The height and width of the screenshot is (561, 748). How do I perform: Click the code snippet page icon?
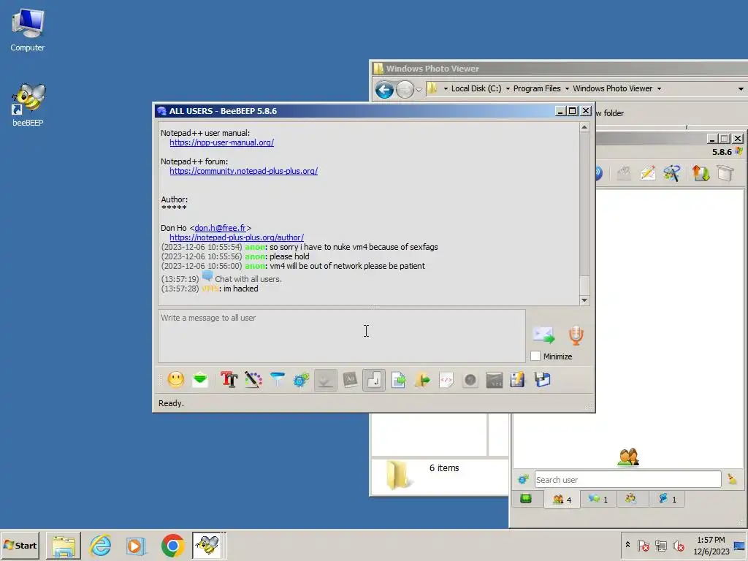tap(446, 380)
